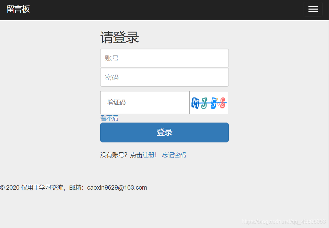Open the hamburger navigation menu

313,9
